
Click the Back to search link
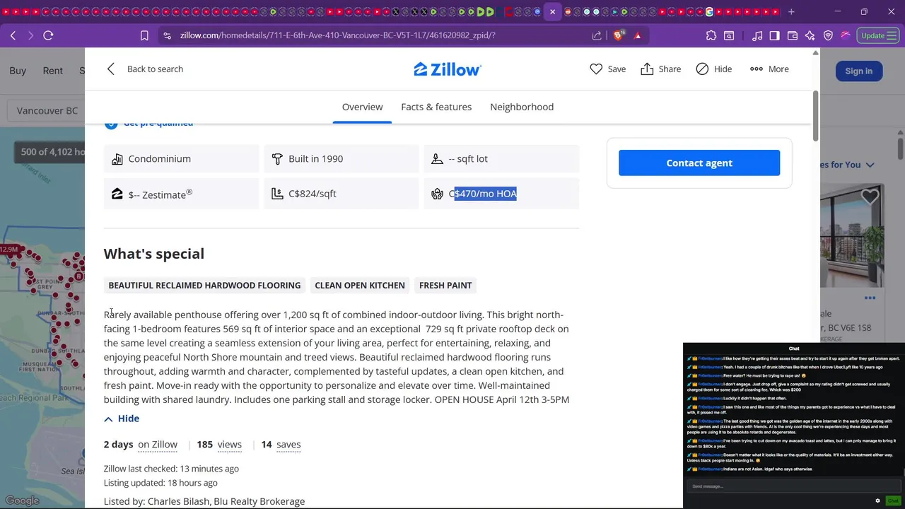155,69
